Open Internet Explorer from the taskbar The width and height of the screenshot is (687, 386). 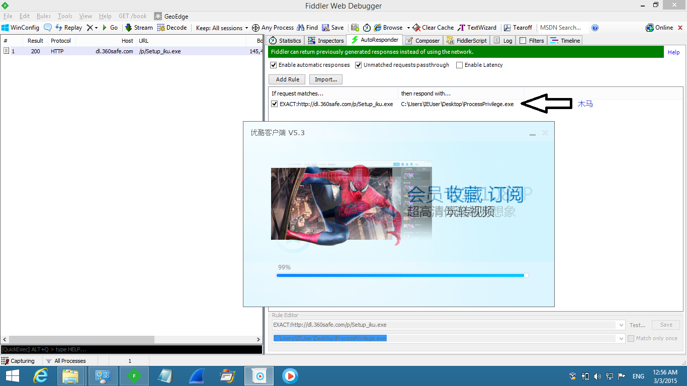[x=41, y=375]
